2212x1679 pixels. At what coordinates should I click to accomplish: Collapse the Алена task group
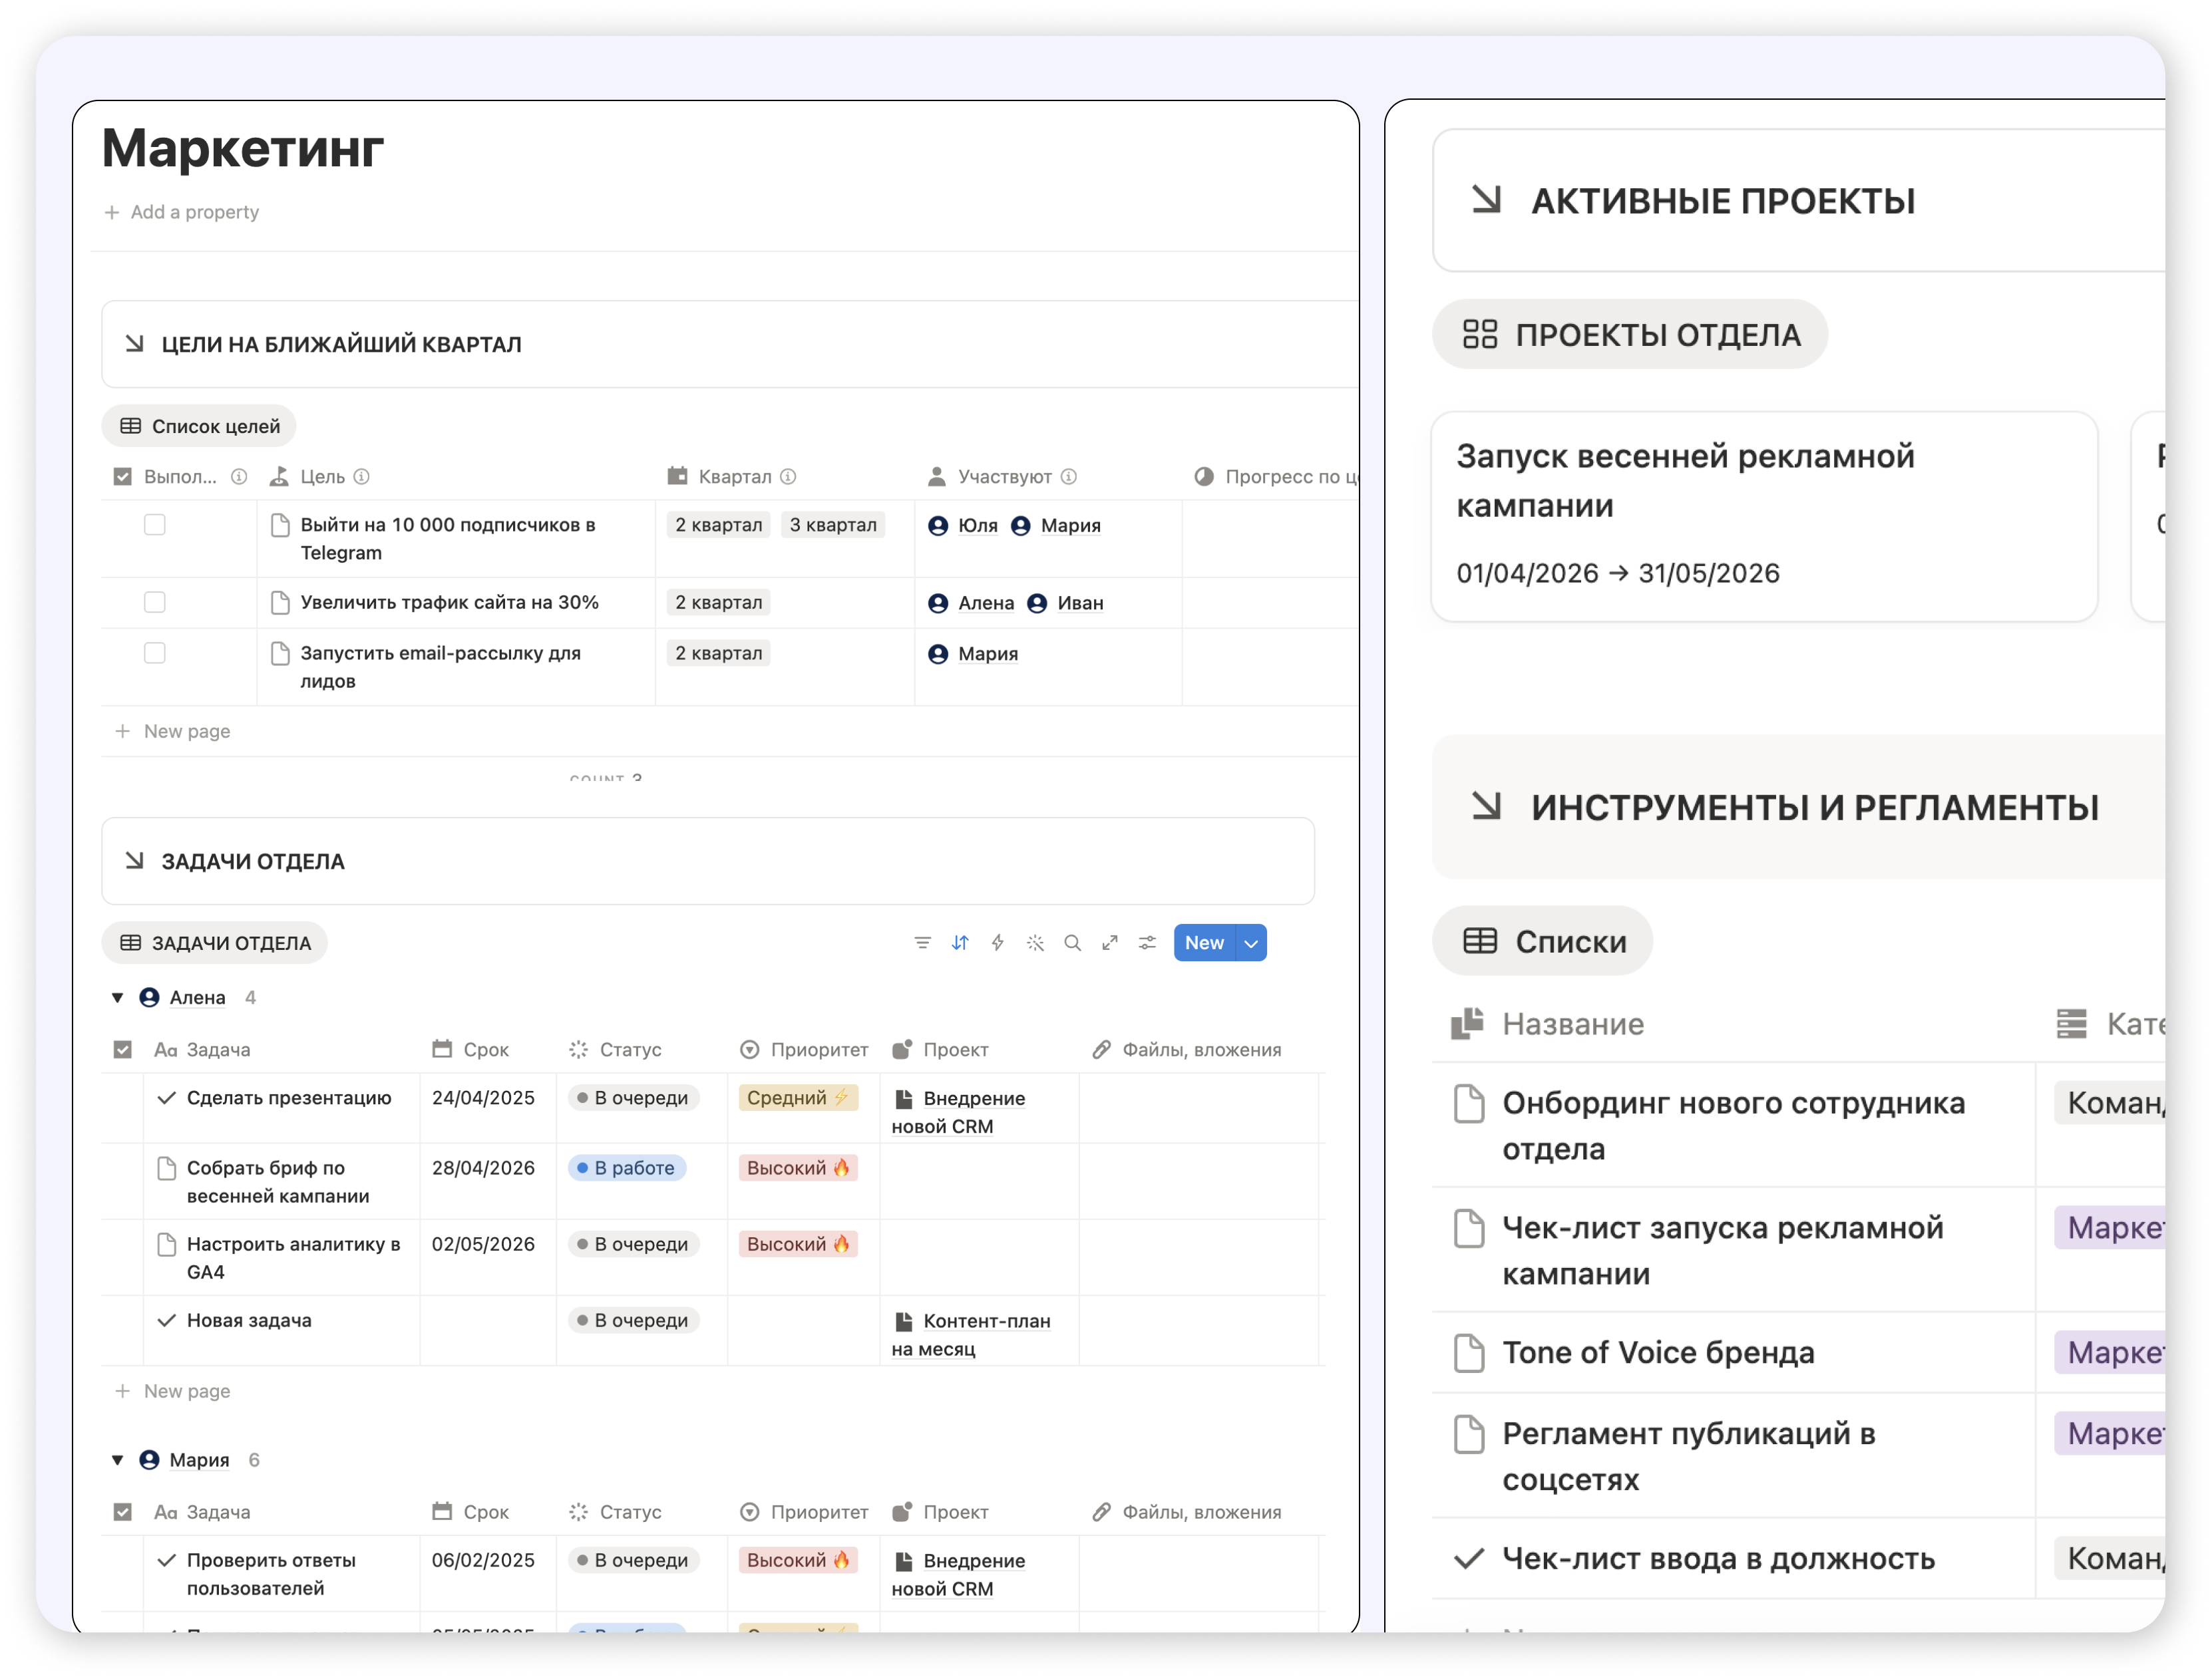pyautogui.click(x=117, y=996)
